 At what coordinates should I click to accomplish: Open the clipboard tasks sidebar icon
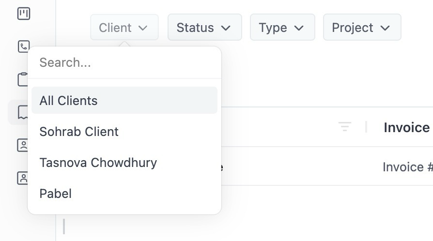pyautogui.click(x=23, y=79)
